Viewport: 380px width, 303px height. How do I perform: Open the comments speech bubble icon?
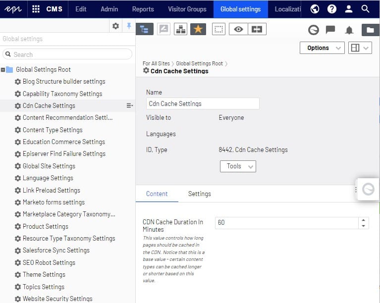click(x=330, y=30)
